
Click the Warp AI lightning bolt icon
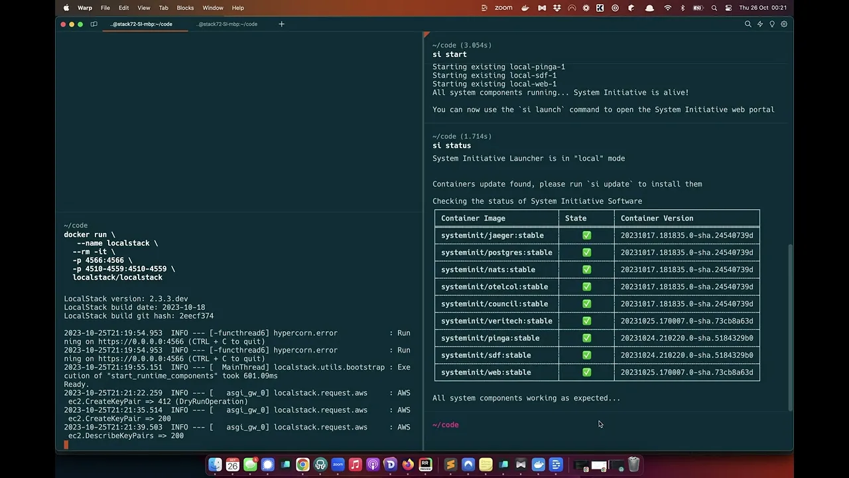point(760,24)
